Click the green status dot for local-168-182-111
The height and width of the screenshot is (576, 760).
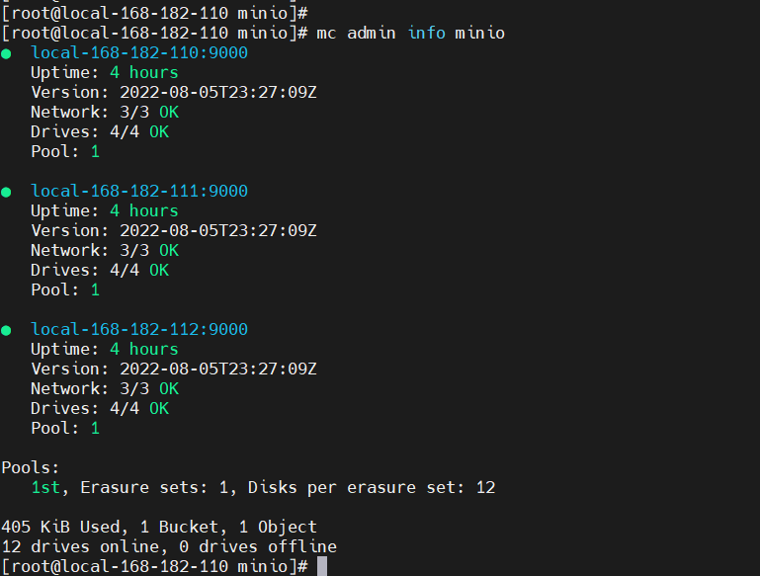tap(6, 193)
